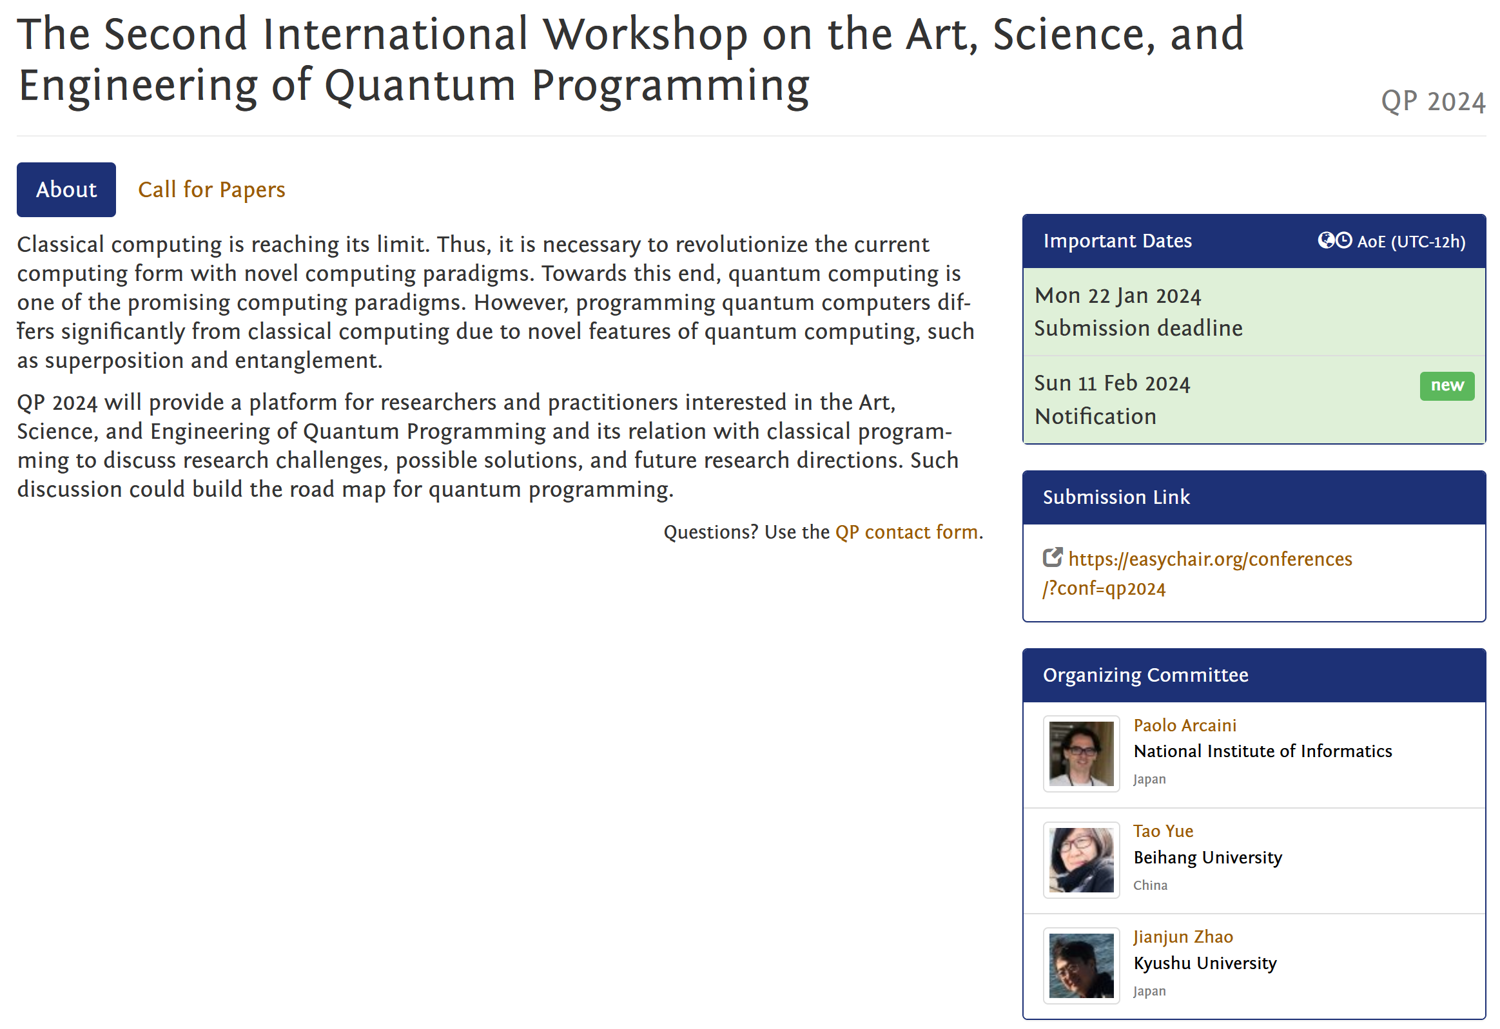Viewport: 1500px width, 1029px height.
Task: Open the EasyChair submission link
Action: click(x=1197, y=573)
